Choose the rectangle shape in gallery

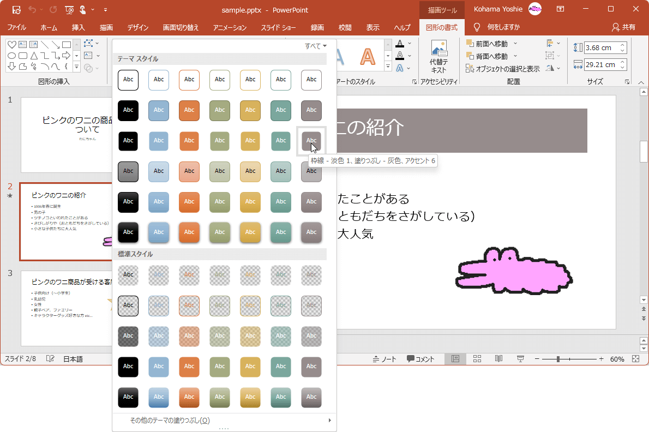pos(66,45)
